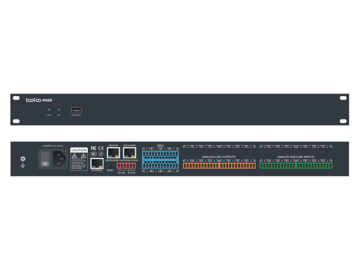The height and width of the screenshot is (270, 360).
Task: Click the FCC certification mark
Action: (94, 148)
